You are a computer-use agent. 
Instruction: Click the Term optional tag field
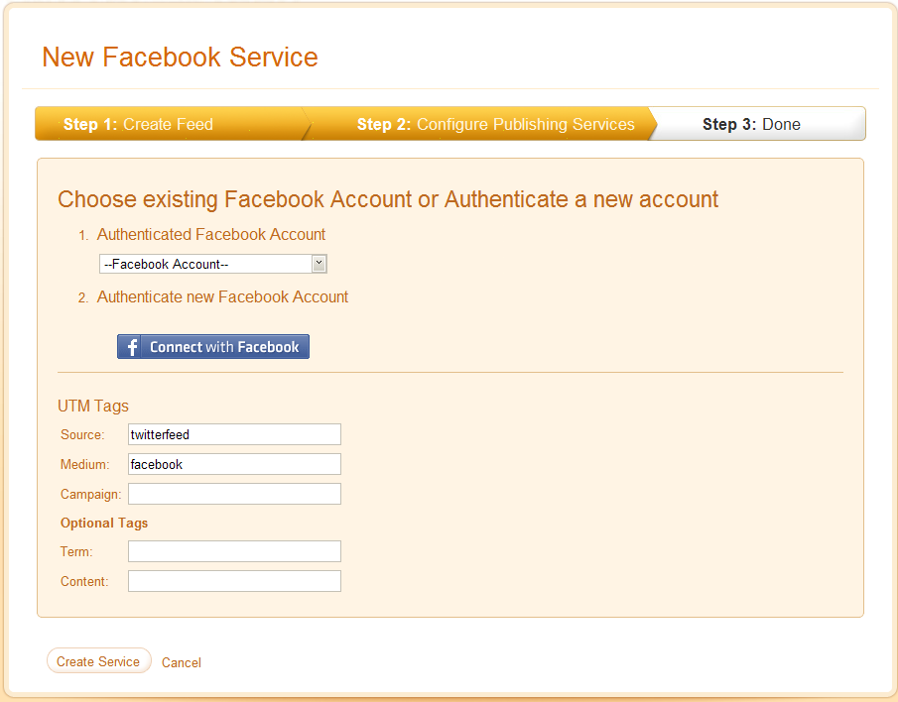coord(234,551)
